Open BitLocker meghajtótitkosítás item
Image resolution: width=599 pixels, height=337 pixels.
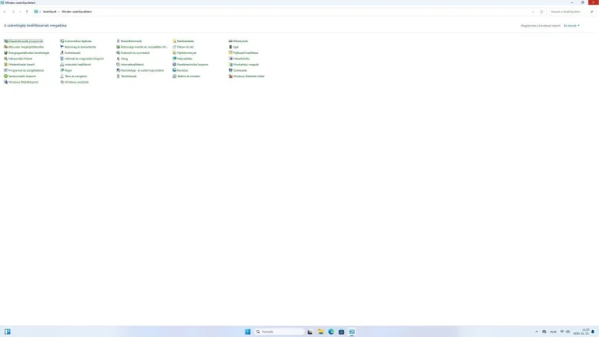click(x=23, y=47)
